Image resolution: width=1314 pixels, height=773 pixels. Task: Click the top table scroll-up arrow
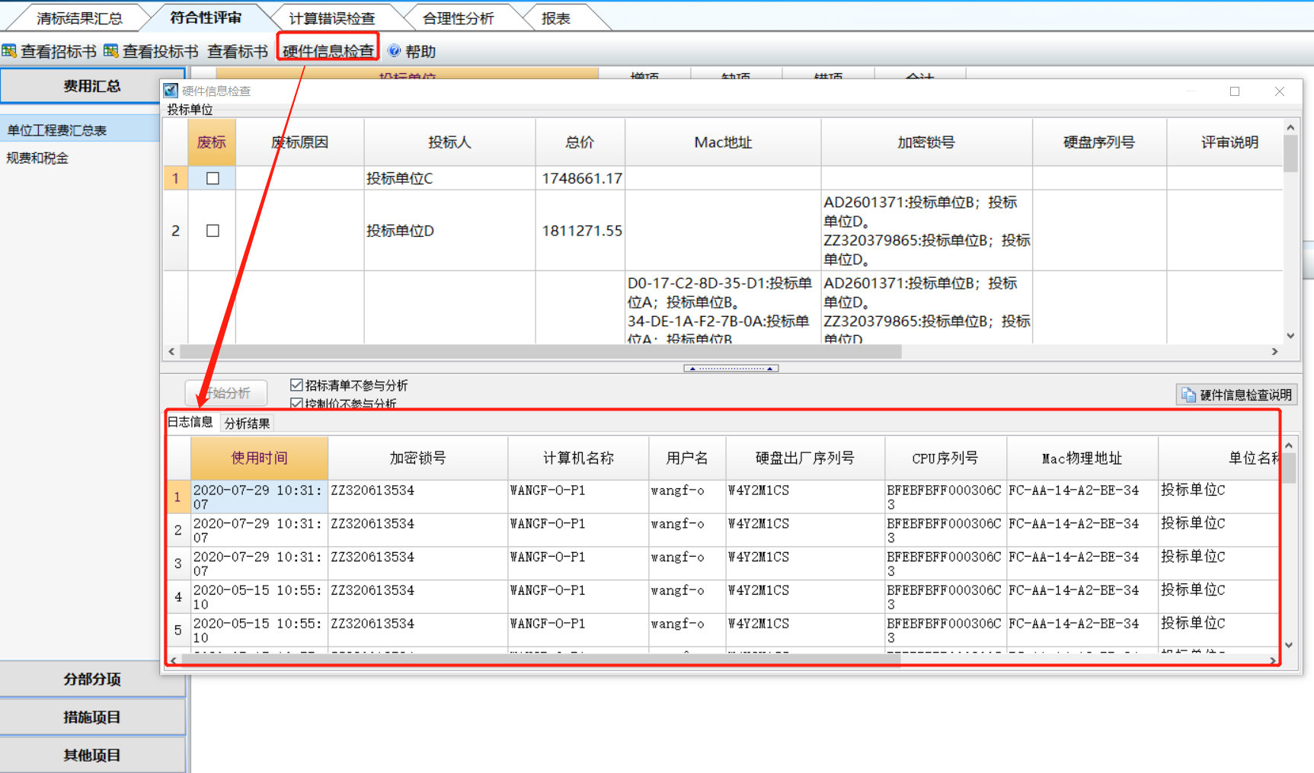point(1290,127)
